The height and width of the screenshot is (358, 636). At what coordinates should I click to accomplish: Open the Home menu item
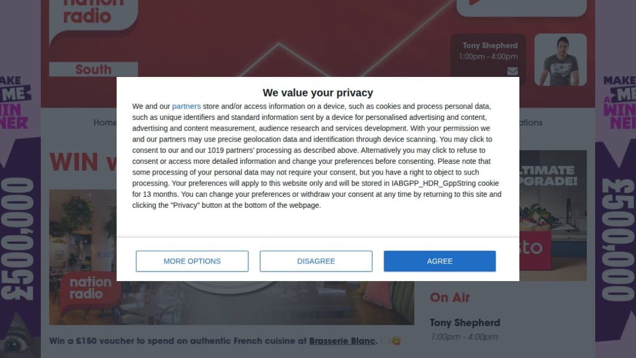point(105,123)
